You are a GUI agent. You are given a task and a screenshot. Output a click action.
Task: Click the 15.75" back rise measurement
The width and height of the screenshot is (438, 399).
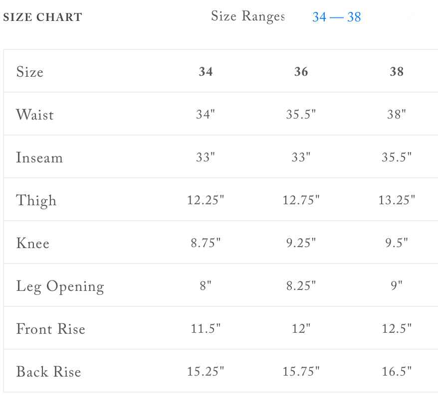[x=301, y=372]
